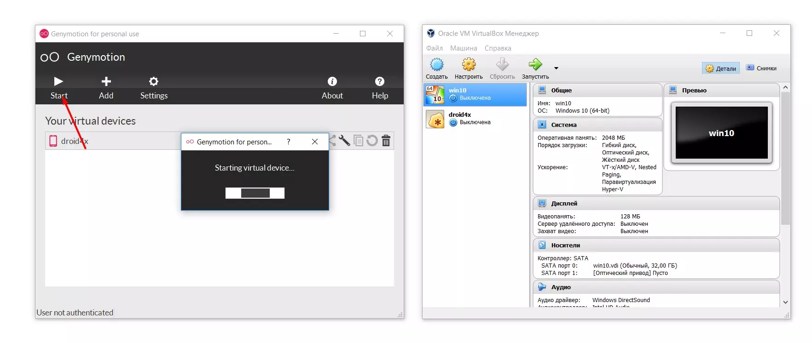
Task: Select droid4x in VirtualBox list
Action: 475,119
